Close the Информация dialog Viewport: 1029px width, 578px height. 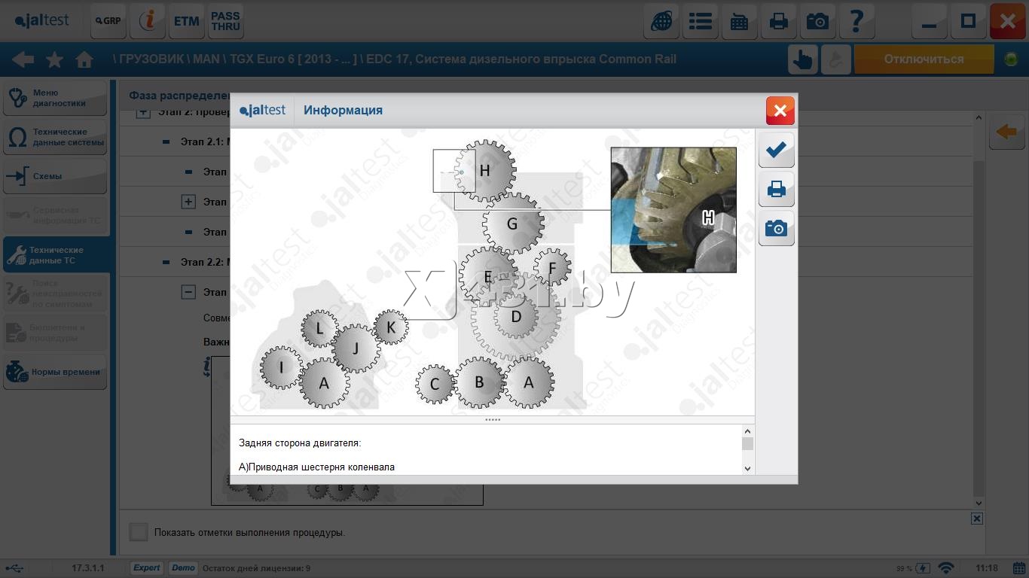[780, 111]
